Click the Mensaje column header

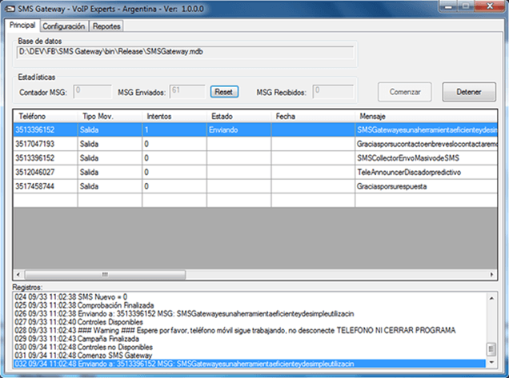pos(426,117)
